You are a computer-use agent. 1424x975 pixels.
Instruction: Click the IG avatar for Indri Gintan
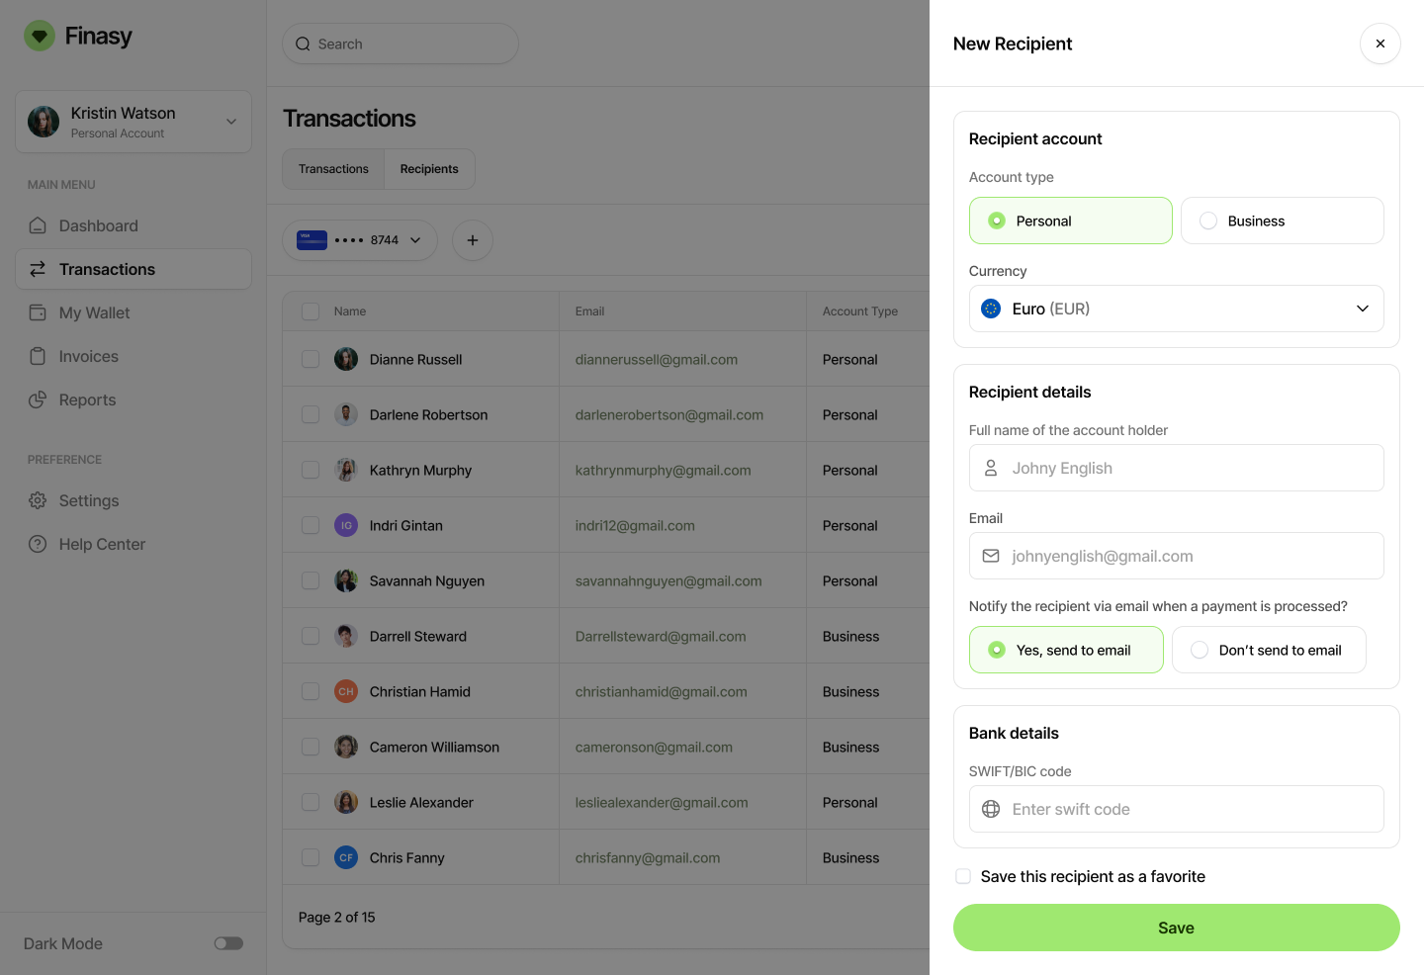346,525
